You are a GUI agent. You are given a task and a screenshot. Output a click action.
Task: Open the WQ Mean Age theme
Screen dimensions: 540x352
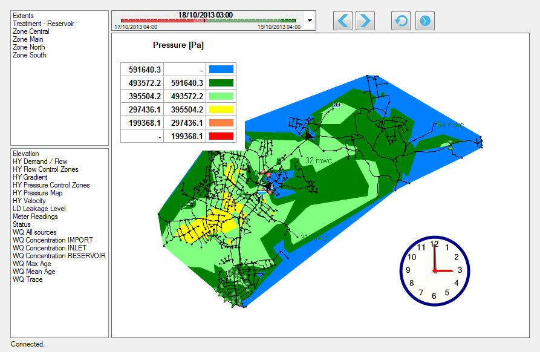(34, 272)
